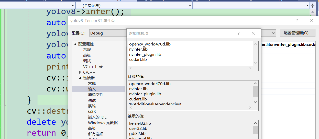This screenshot has width=319, height=139.
Task: Select VC++ 目录 in the tree
Action: point(93,66)
